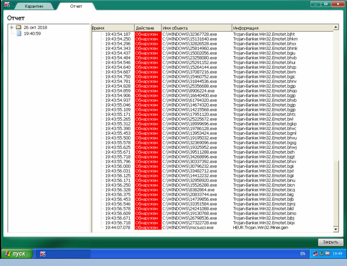Switch to the Отчет tab

[x=76, y=6]
